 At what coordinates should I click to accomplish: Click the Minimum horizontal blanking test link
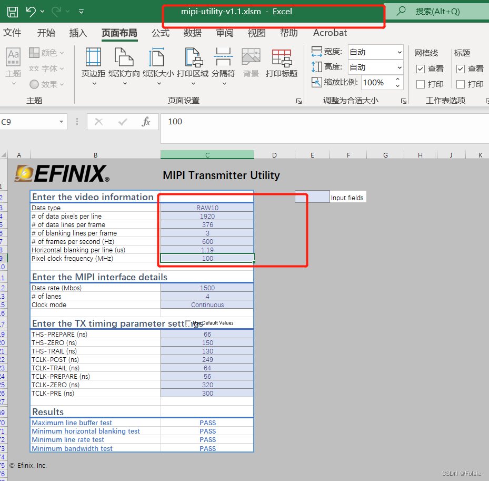[86, 431]
